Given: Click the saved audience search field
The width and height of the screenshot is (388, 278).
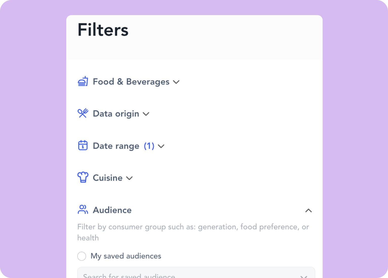Looking at the screenshot, I should tap(177, 275).
